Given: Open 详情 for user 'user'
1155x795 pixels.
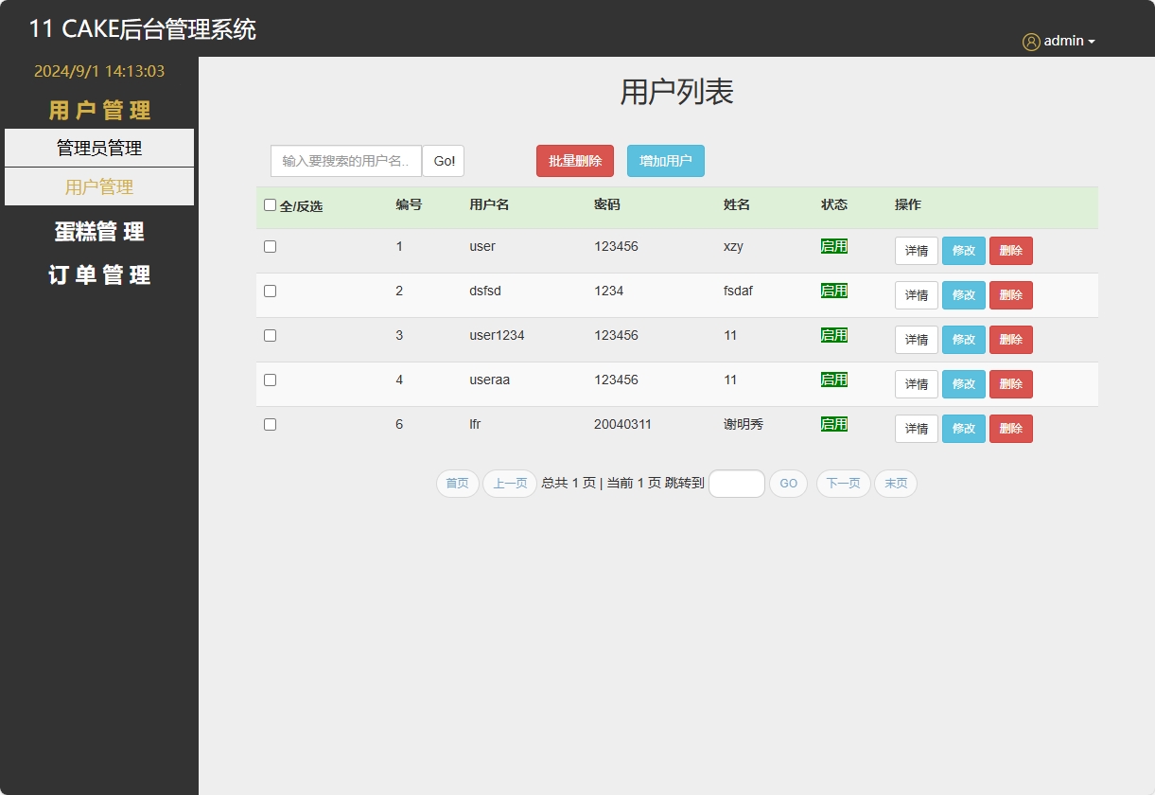Looking at the screenshot, I should click(915, 250).
